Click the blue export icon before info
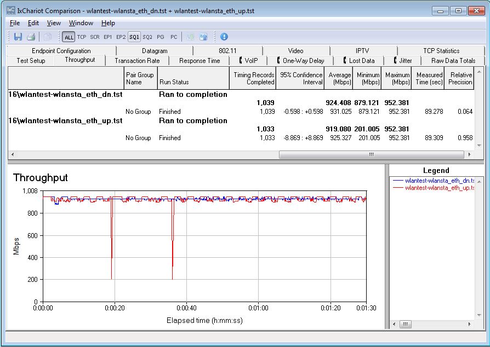 [x=204, y=37]
